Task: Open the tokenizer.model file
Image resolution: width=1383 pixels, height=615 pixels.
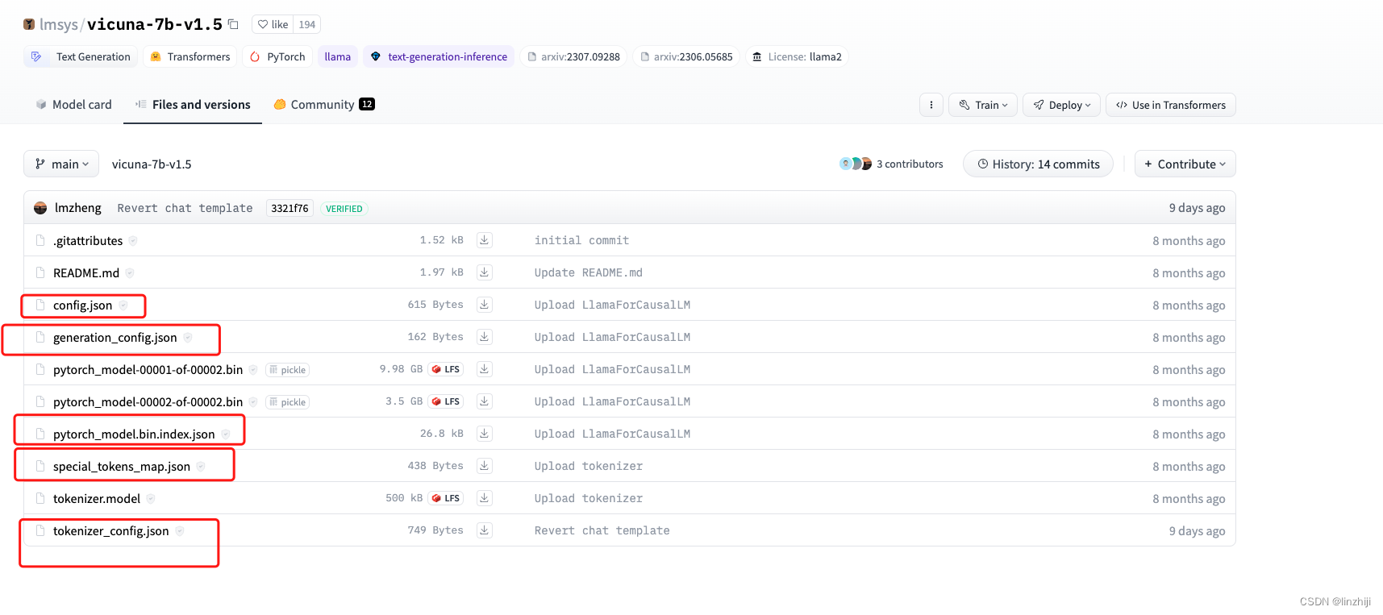Action: tap(97, 498)
